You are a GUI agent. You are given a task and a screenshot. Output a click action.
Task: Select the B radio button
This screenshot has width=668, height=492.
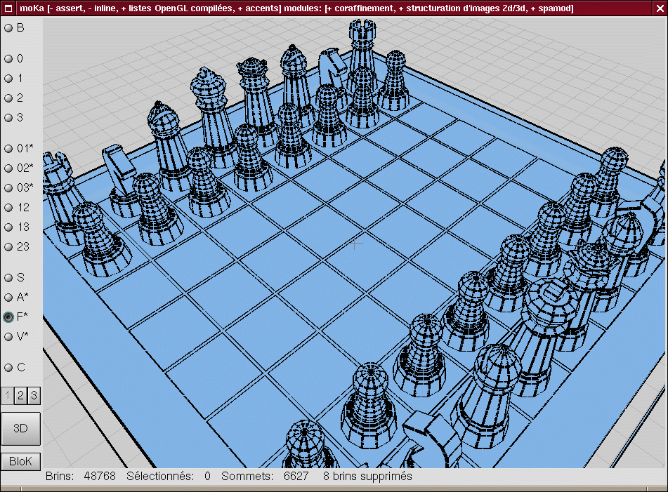tap(9, 28)
